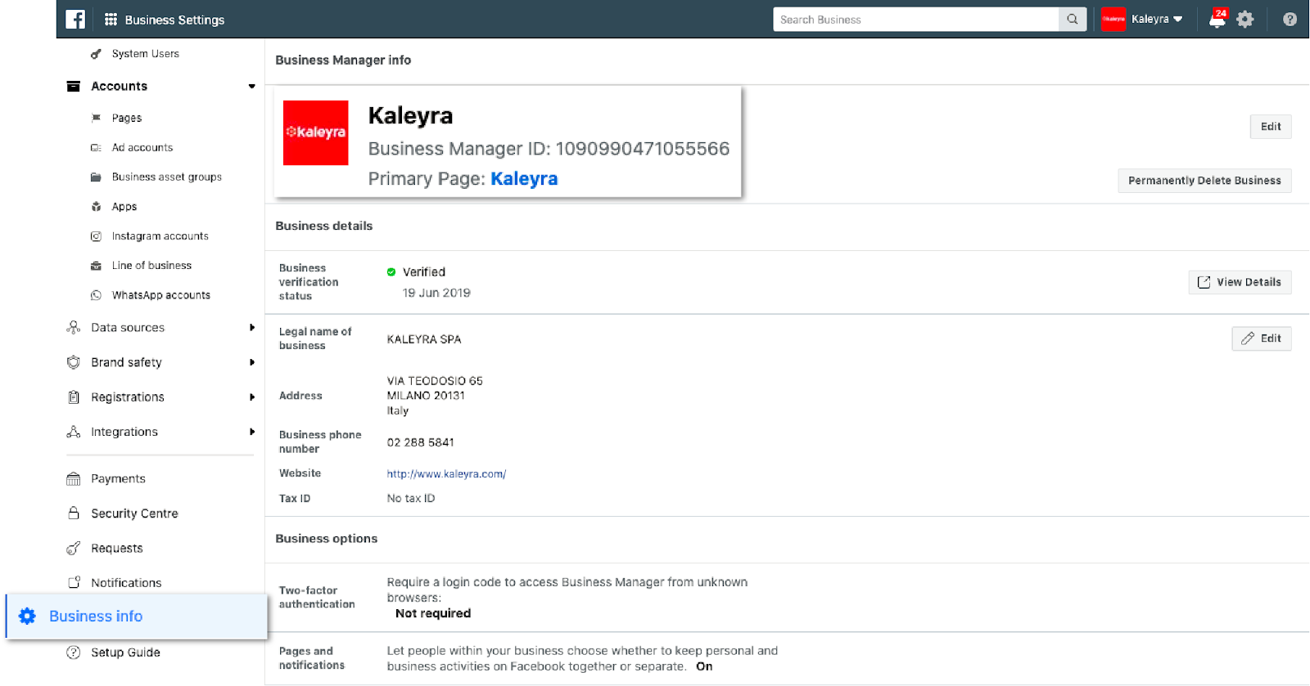Open the Kaleyra account dropdown

(1157, 19)
